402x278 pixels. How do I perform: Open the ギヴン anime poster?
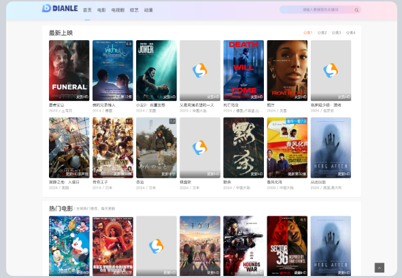[x=200, y=246]
